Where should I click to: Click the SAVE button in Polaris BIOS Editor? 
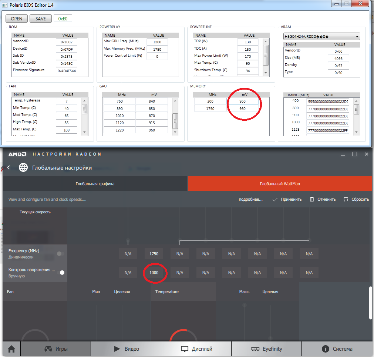[41, 19]
